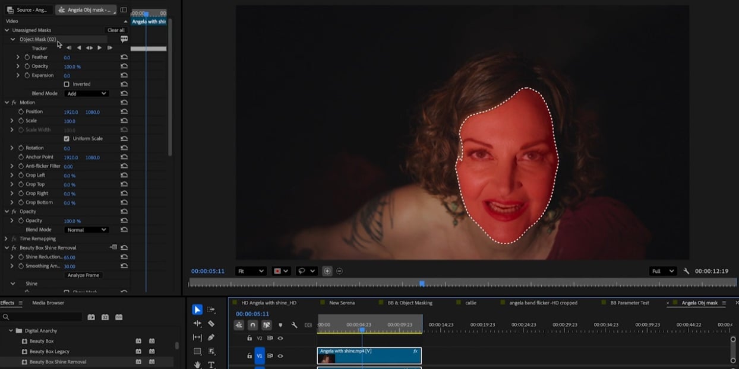739x369 pixels.
Task: Collapse the Object Mask (02) section
Action: tap(12, 39)
